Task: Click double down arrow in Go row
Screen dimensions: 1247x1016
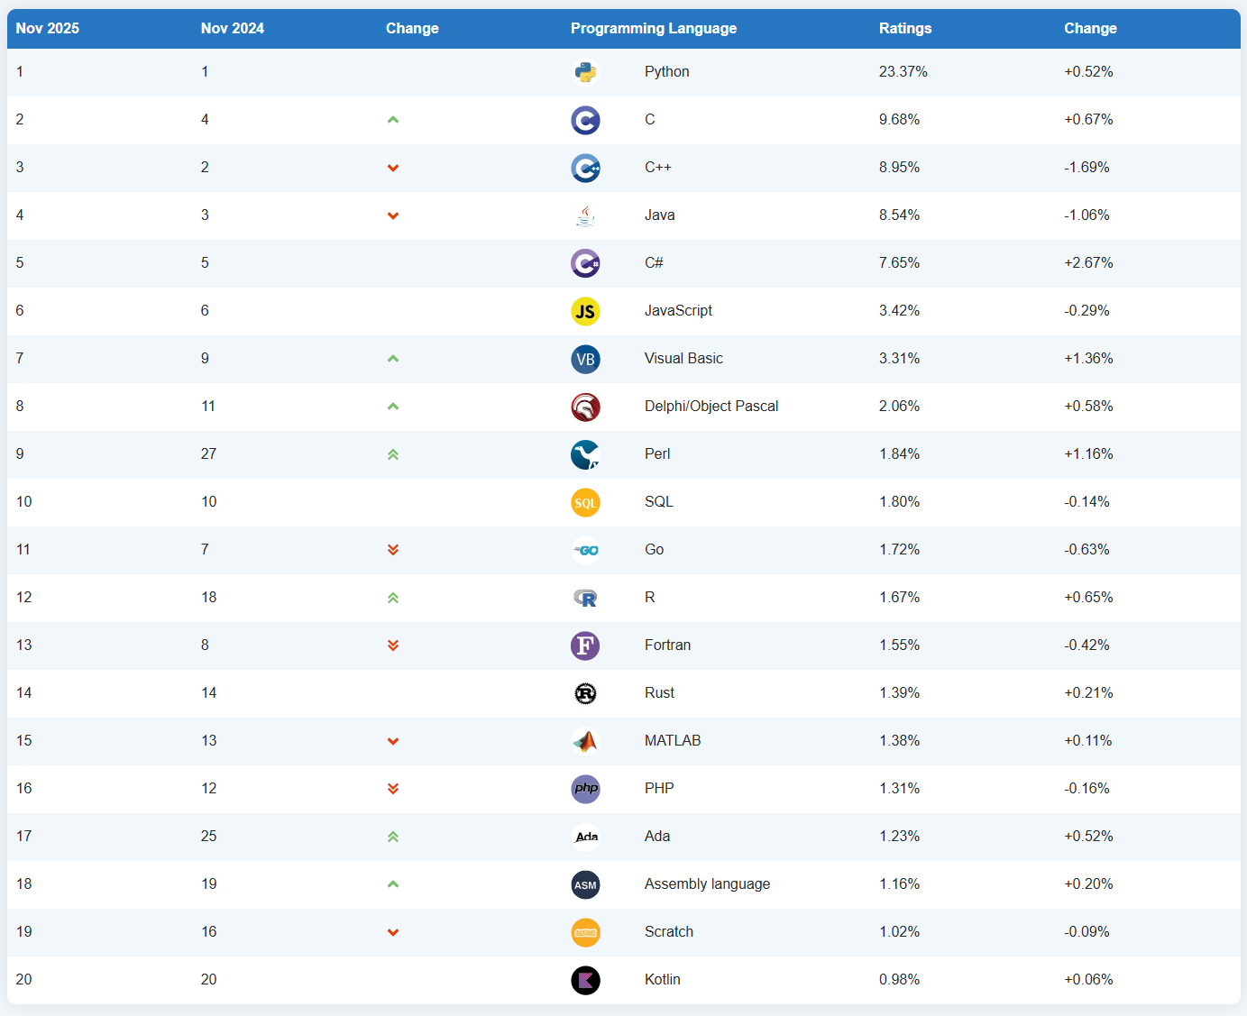Action: tap(393, 550)
